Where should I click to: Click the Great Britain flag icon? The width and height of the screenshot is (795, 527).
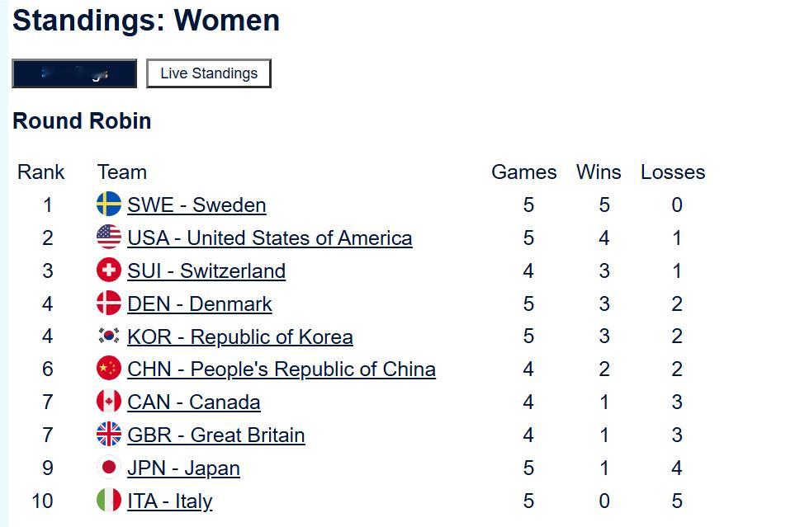[x=109, y=435]
